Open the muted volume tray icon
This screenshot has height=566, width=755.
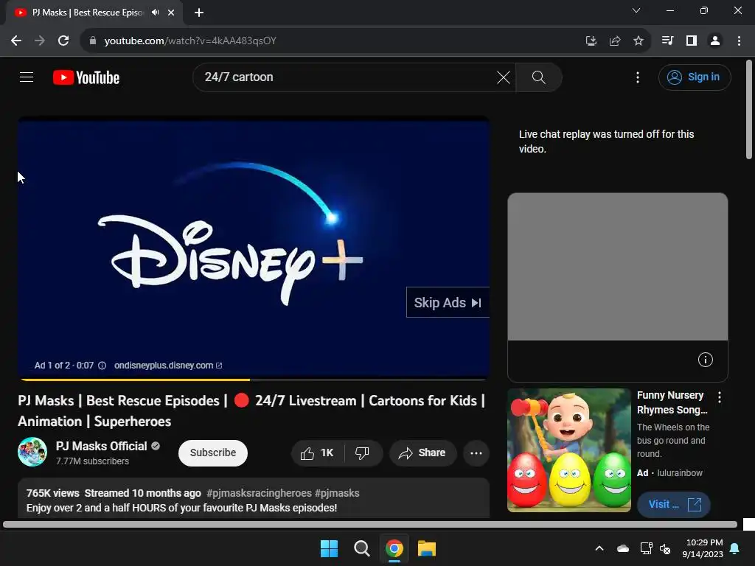click(x=666, y=548)
